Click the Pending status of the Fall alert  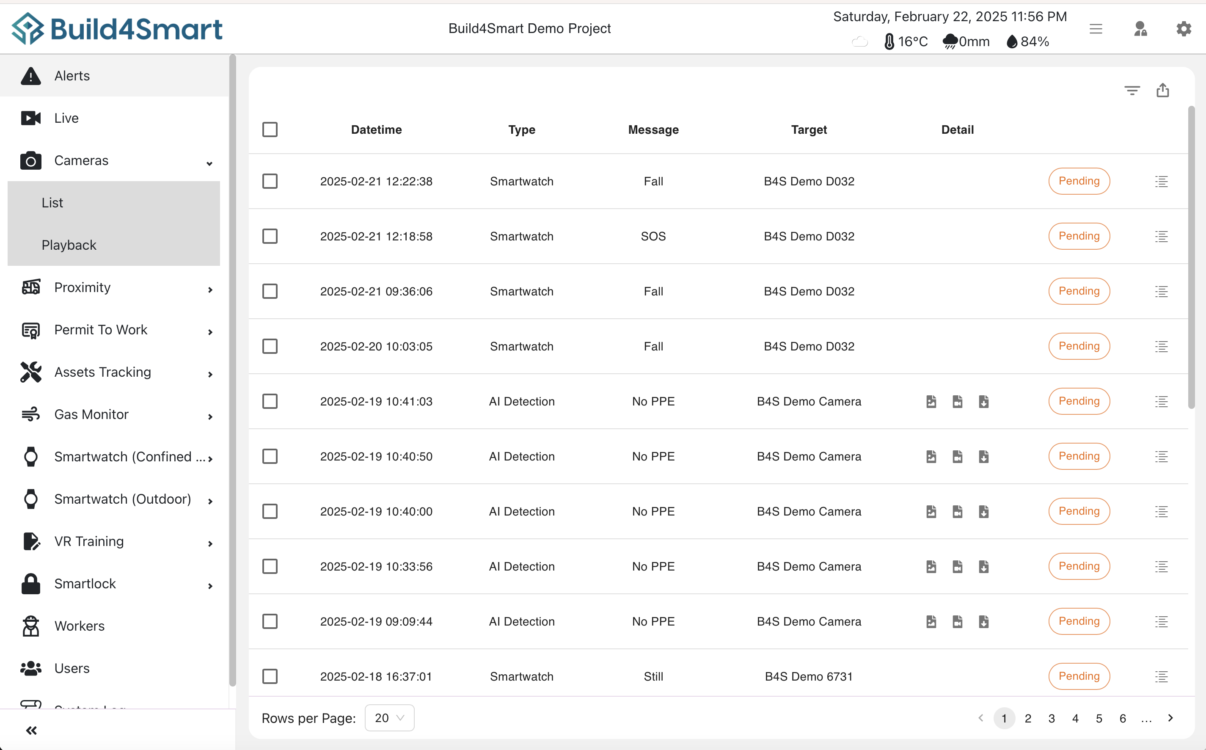(1079, 181)
